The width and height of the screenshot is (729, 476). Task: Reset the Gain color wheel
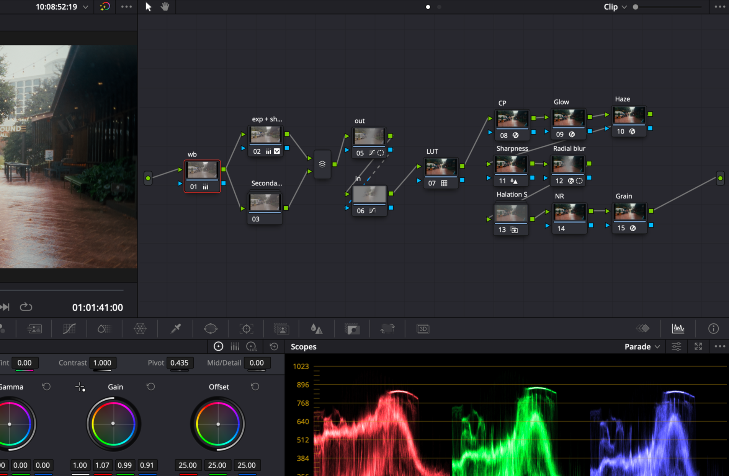(x=150, y=387)
